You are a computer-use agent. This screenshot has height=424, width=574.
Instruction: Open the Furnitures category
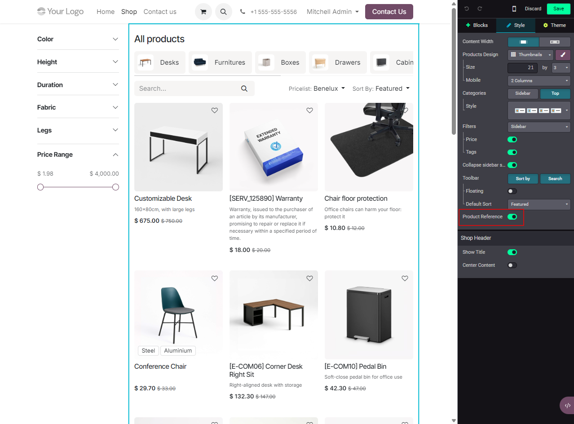coord(220,62)
